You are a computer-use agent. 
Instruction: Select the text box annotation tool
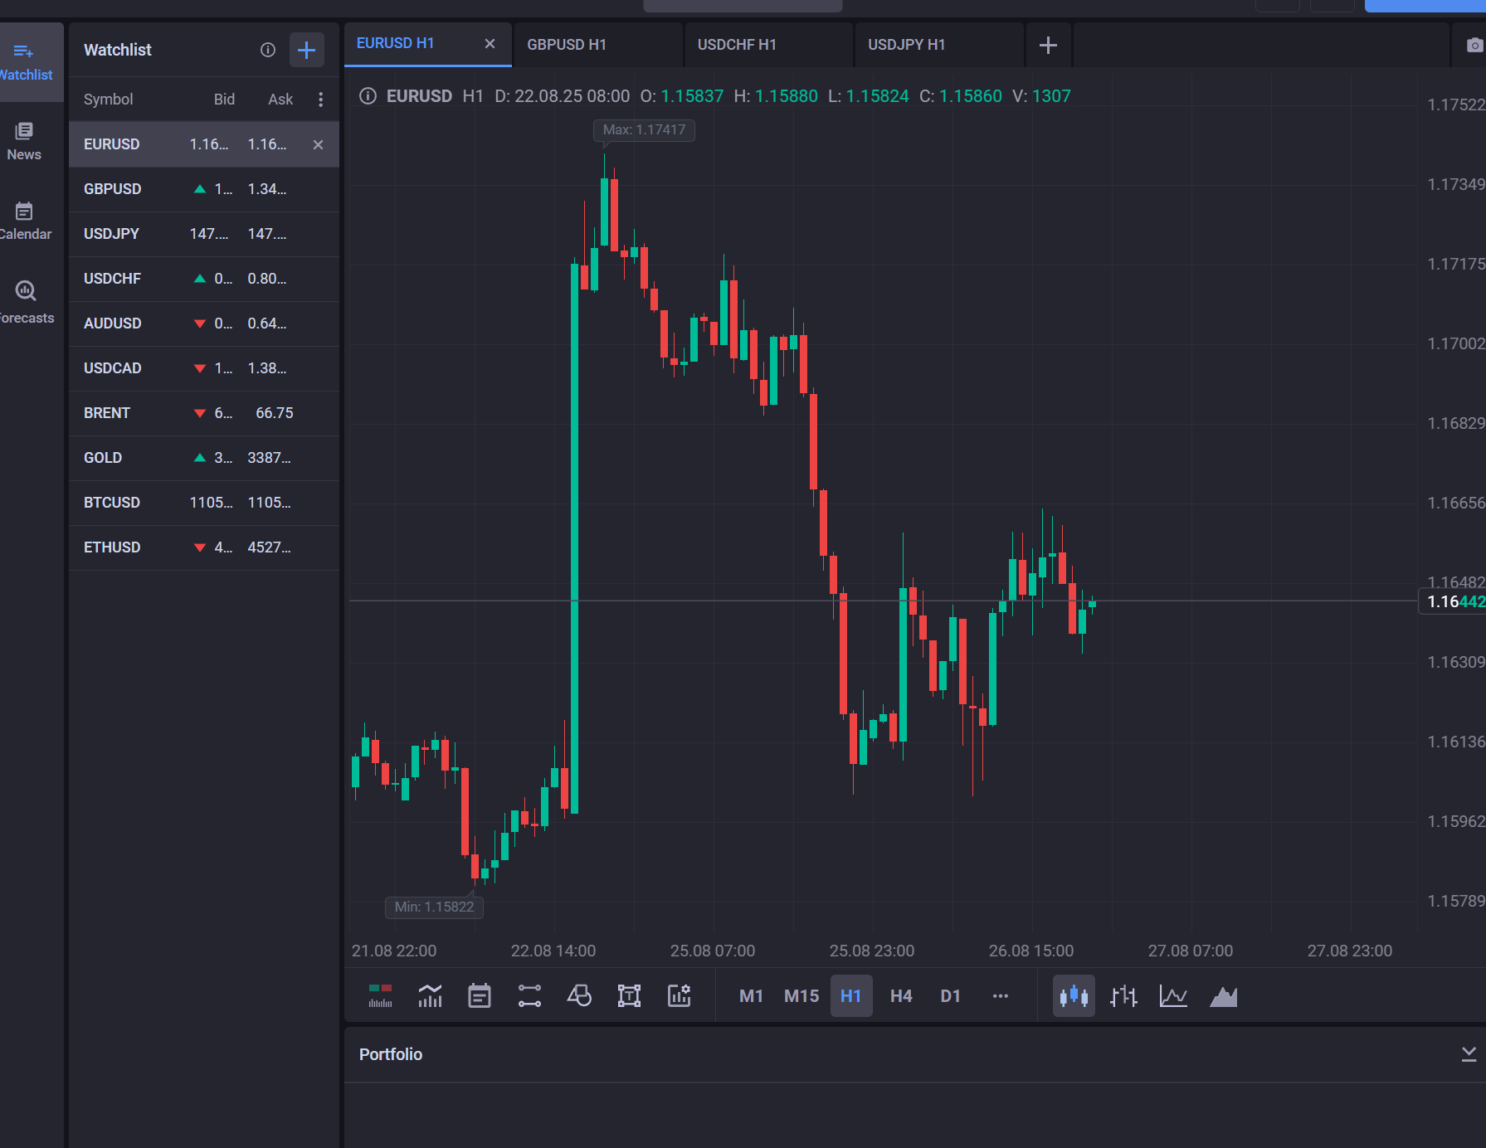tap(629, 995)
